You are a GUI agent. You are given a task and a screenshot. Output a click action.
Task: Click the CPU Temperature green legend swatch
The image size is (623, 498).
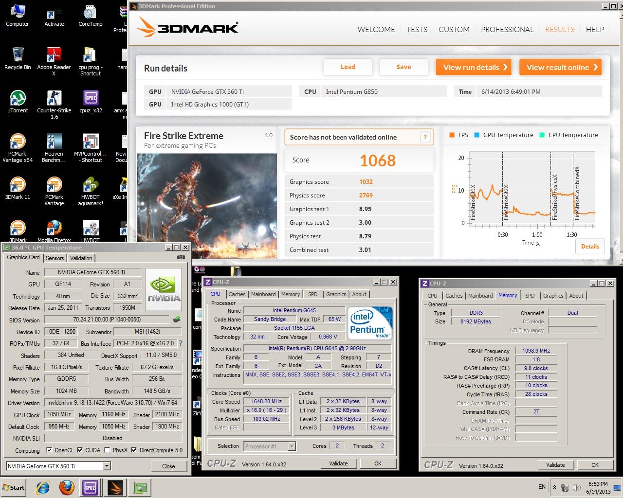(x=542, y=135)
